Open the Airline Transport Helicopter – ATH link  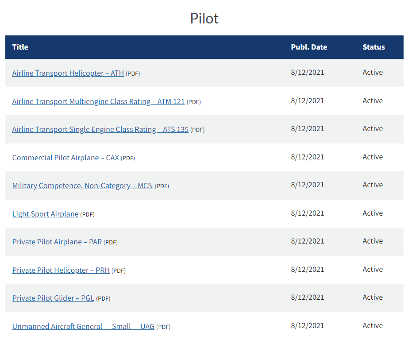[x=68, y=73]
